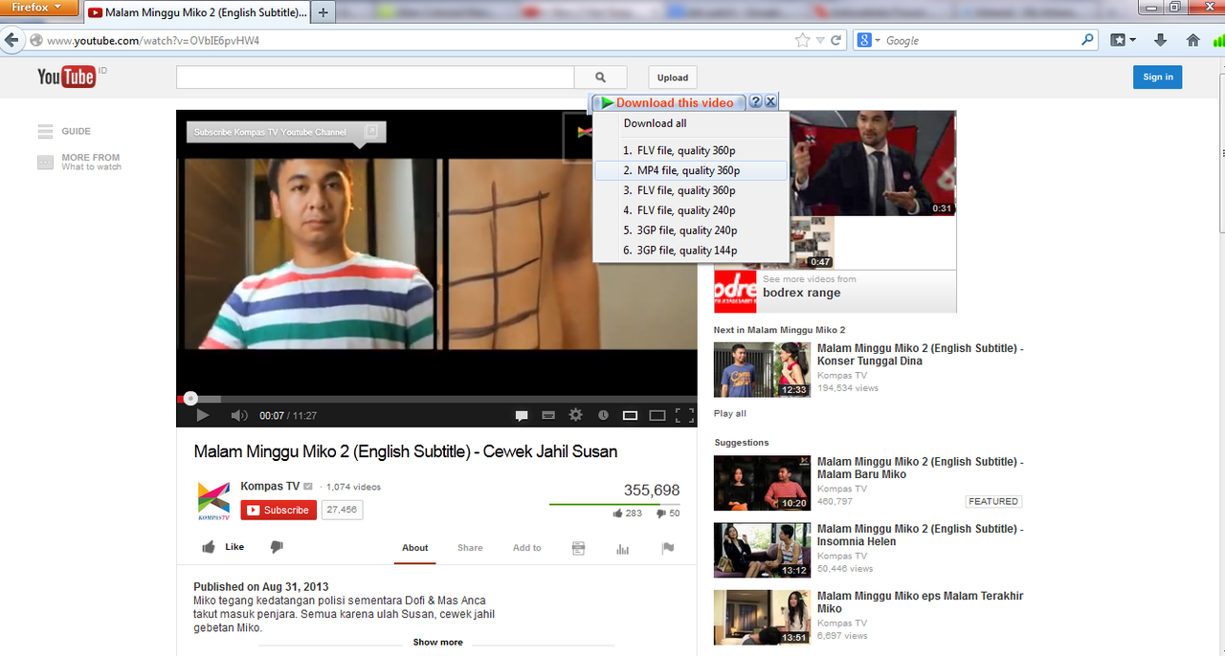The width and height of the screenshot is (1225, 656).
Task: Mute the video with the speaker icon
Action: [x=239, y=415]
